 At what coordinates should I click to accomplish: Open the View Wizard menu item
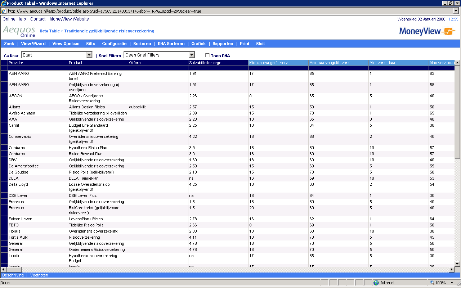point(33,44)
